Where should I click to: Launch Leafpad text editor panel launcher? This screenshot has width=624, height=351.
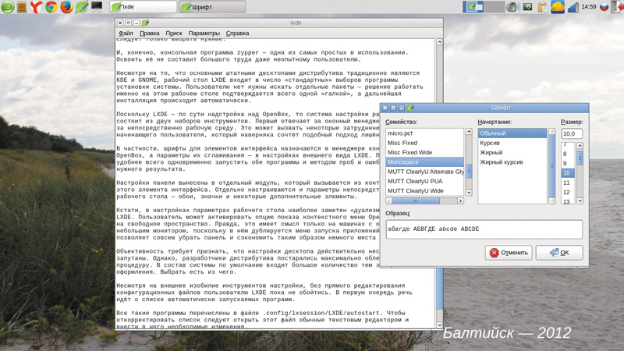(82, 7)
